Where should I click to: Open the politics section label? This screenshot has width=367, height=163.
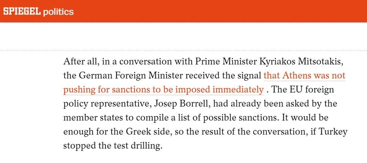point(58,12)
